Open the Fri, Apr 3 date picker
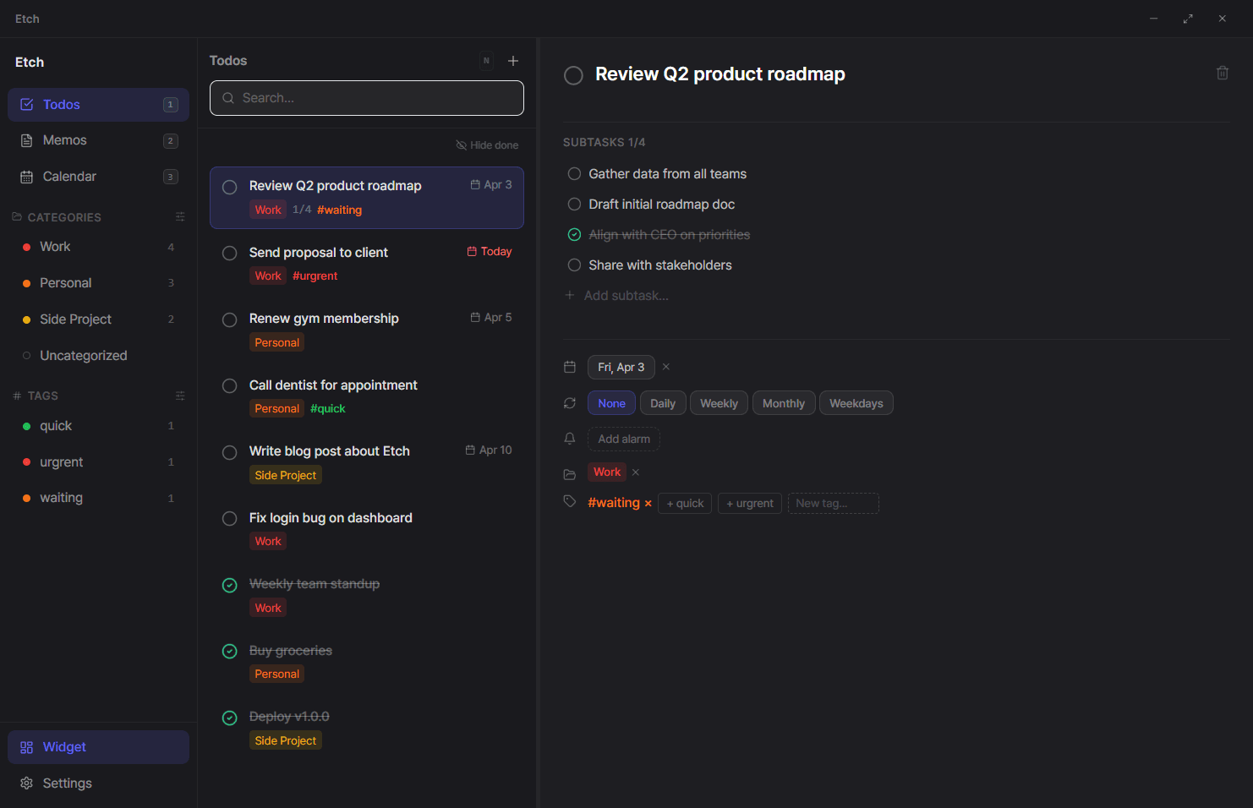The height and width of the screenshot is (808, 1253). (621, 367)
